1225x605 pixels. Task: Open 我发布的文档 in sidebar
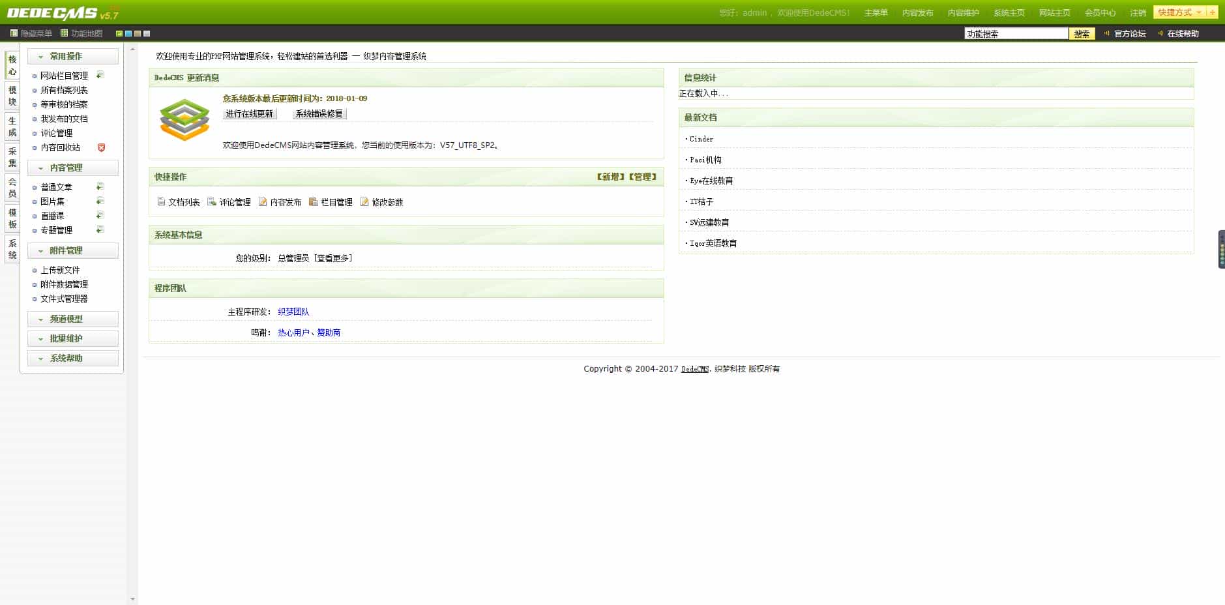point(64,119)
